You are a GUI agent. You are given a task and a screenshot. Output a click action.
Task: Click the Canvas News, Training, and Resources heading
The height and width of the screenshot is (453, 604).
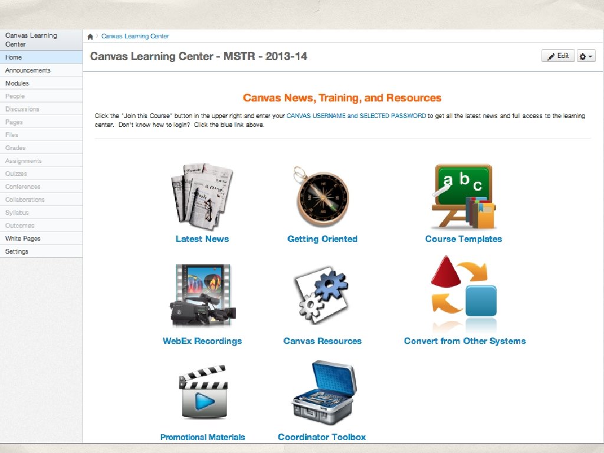tap(342, 98)
